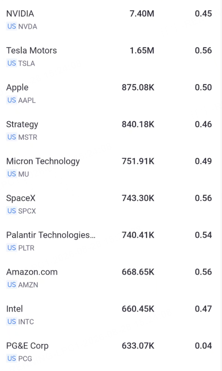
Task: Open the Strategy stock entry
Action: pos(111,130)
